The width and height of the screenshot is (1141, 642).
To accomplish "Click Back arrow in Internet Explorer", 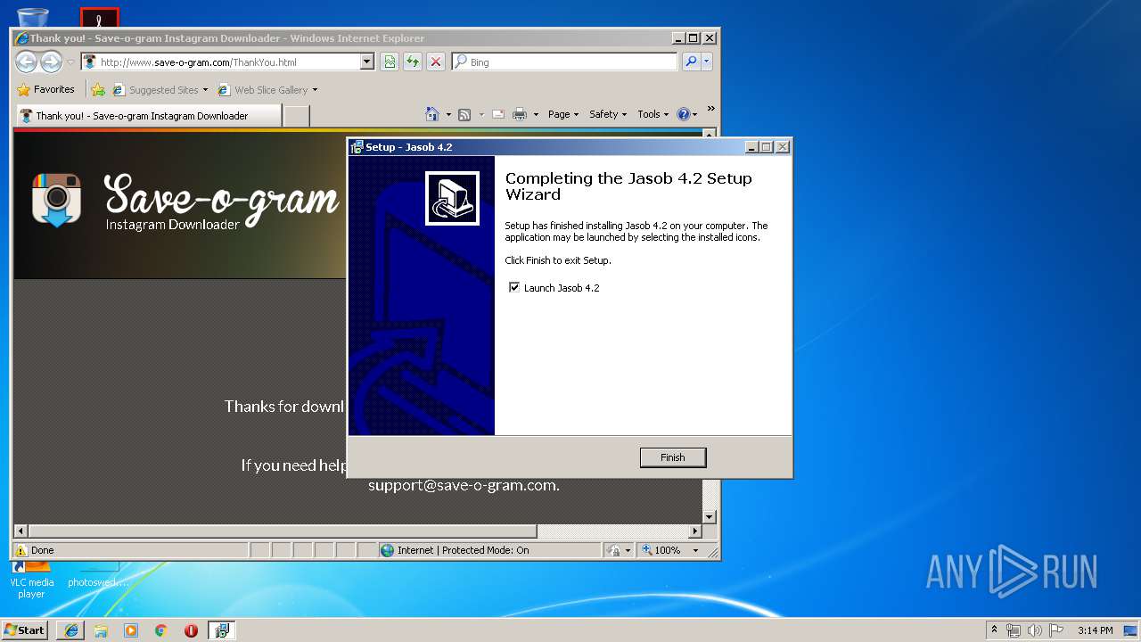I will click(27, 62).
